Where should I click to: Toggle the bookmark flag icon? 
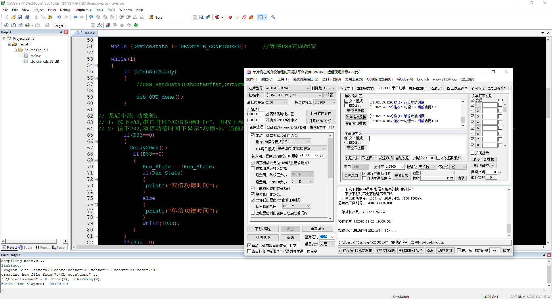[91, 18]
